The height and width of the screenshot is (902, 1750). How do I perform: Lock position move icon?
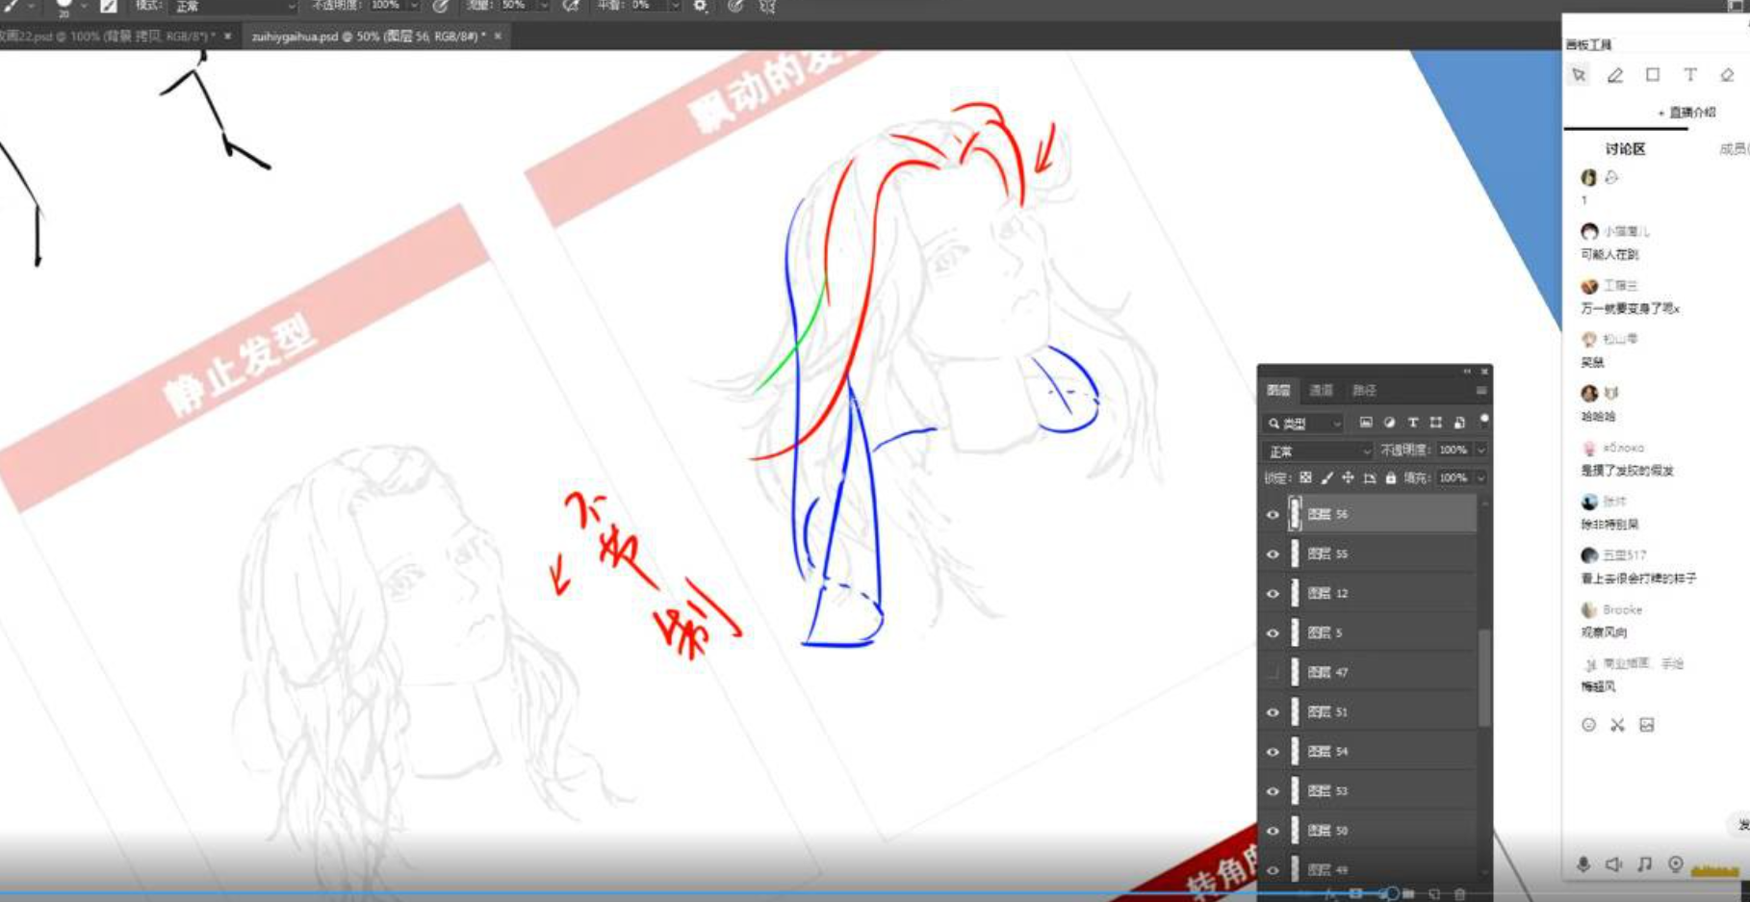pos(1348,477)
